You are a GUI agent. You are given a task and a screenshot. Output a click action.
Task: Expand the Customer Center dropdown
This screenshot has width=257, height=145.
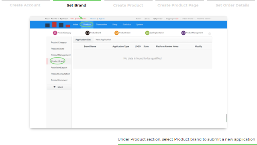tap(204, 19)
